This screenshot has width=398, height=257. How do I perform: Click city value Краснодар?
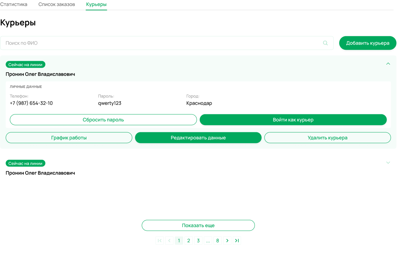[199, 103]
